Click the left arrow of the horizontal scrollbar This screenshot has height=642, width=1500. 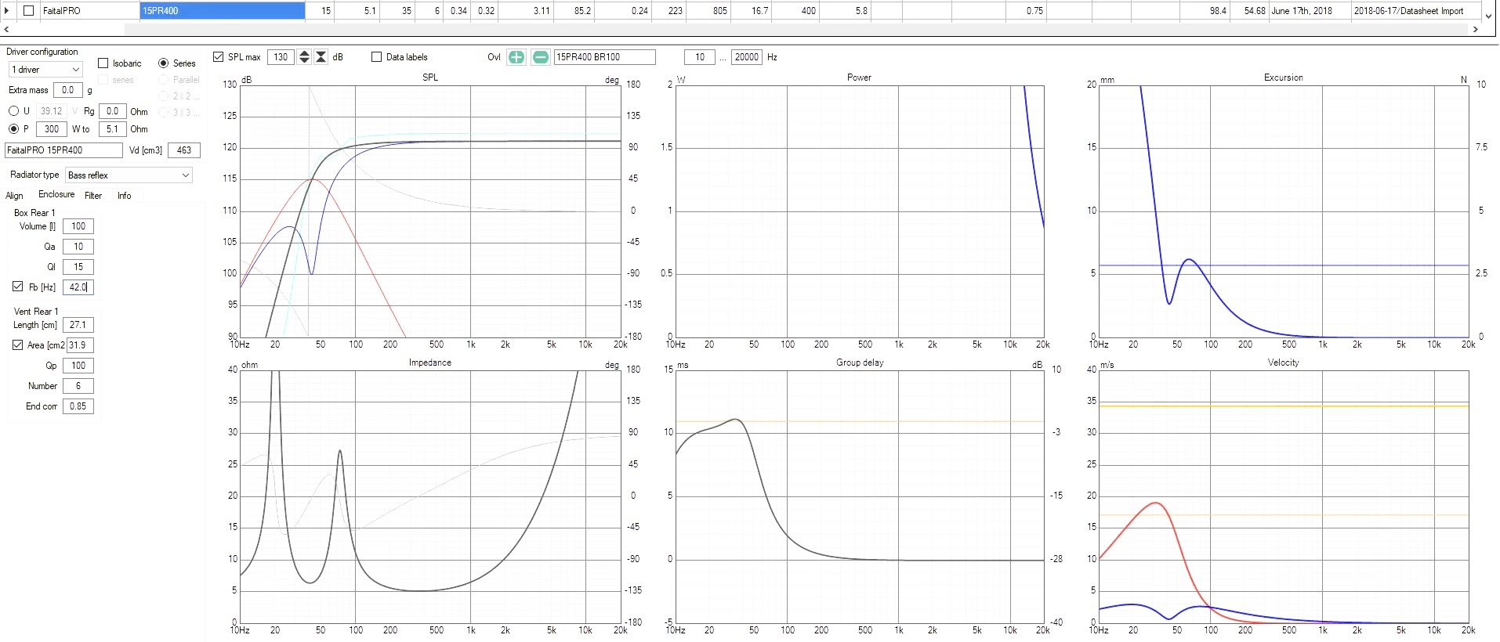[6, 29]
